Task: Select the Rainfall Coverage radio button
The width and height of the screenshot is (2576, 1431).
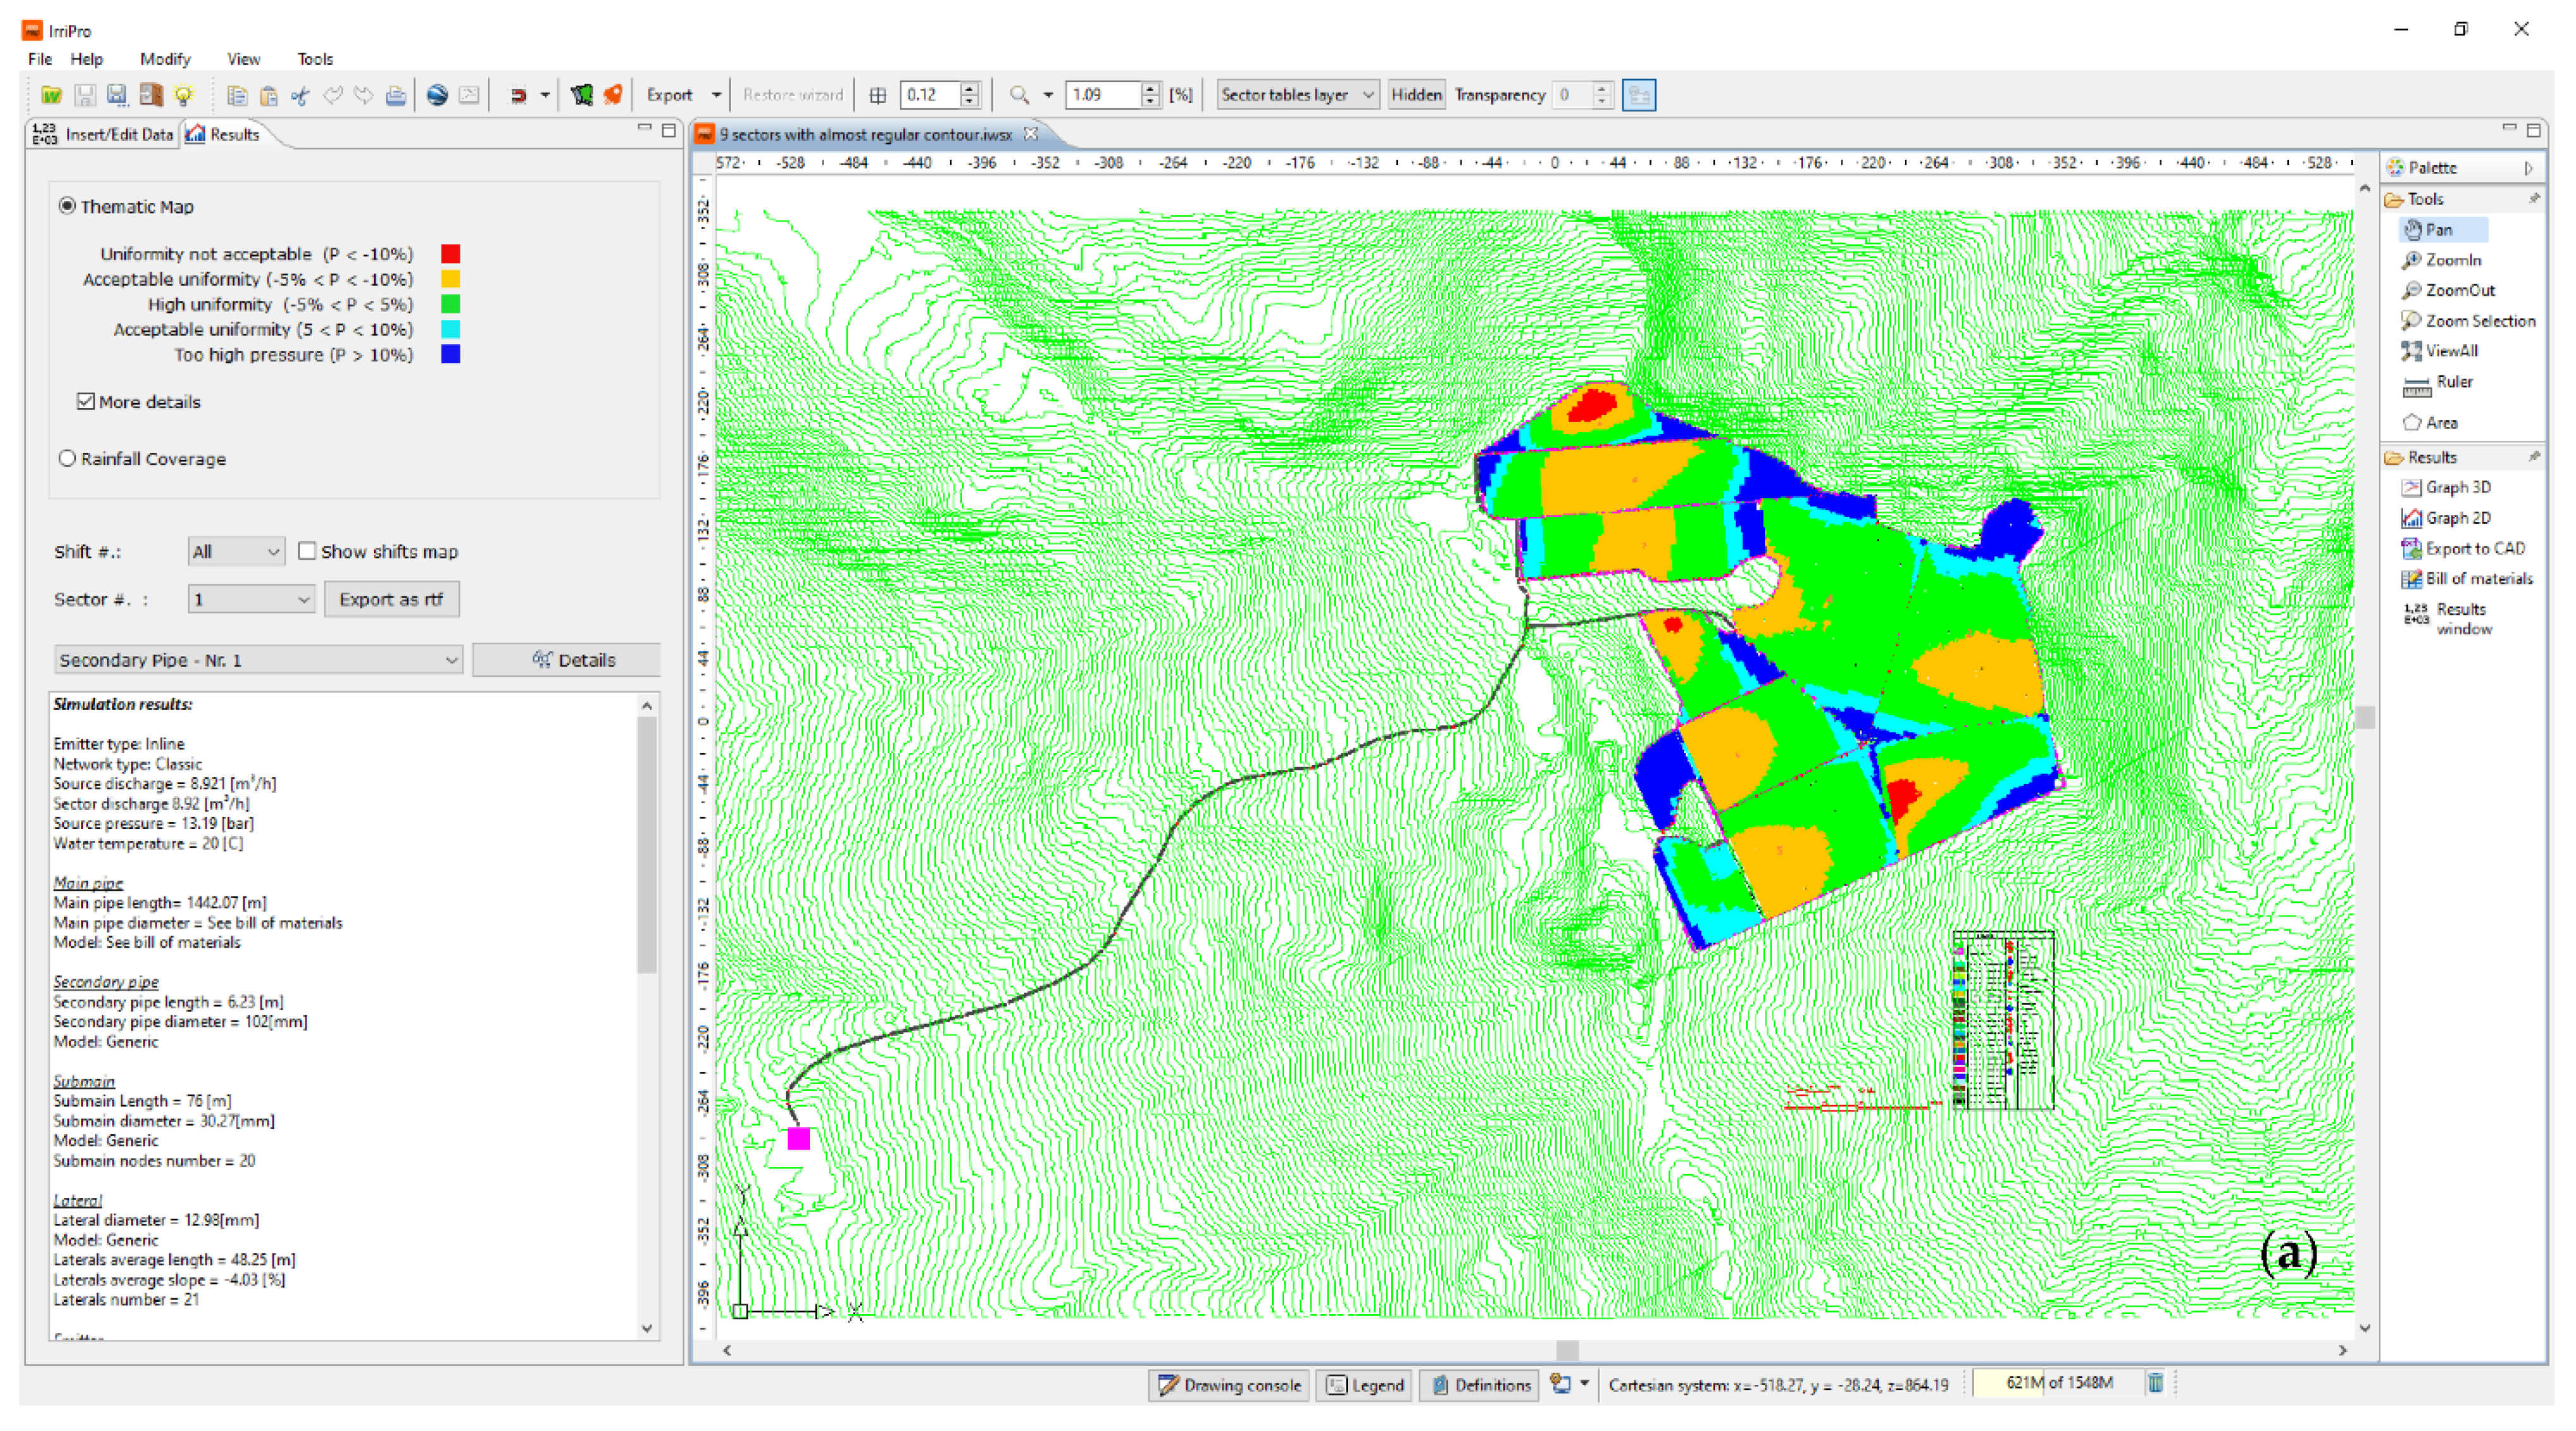Action: pyautogui.click(x=67, y=459)
